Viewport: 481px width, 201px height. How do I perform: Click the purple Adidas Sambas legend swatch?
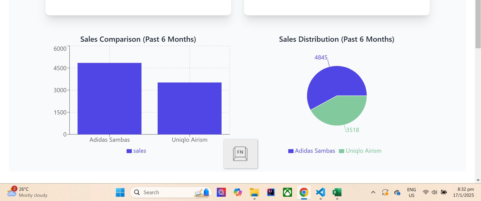[291, 151]
